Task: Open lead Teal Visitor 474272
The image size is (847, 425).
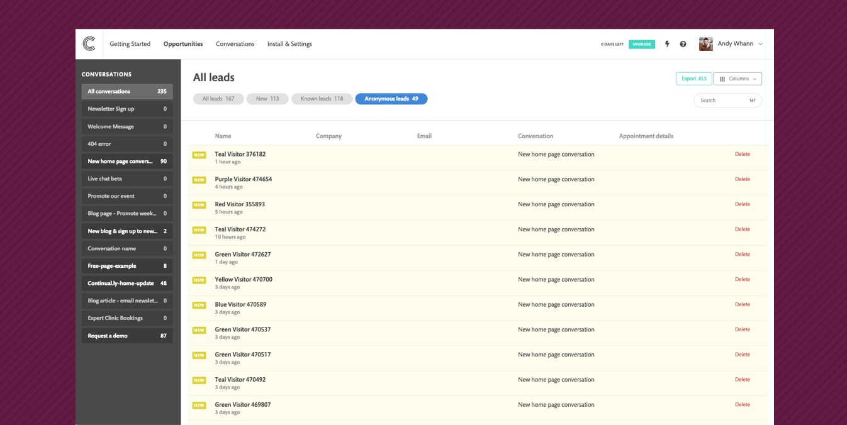Action: pos(240,229)
